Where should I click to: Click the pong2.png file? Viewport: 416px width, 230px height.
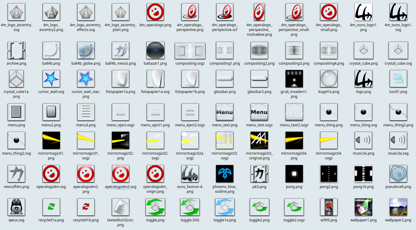(329, 174)
